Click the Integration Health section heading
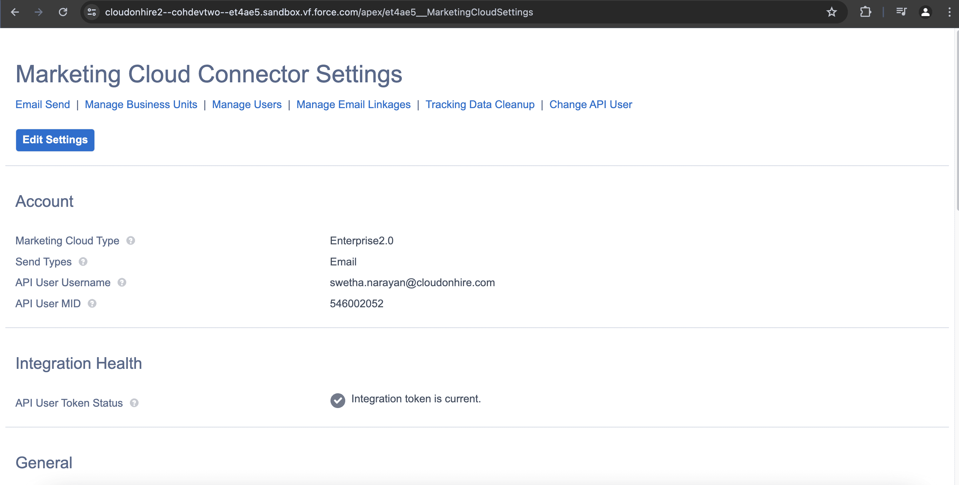Screen dimensions: 959x485 tap(79, 363)
